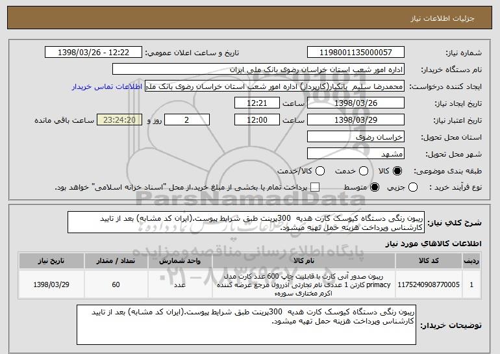Click the remaining days field showing 2
The image size is (500, 354).
click(187, 120)
